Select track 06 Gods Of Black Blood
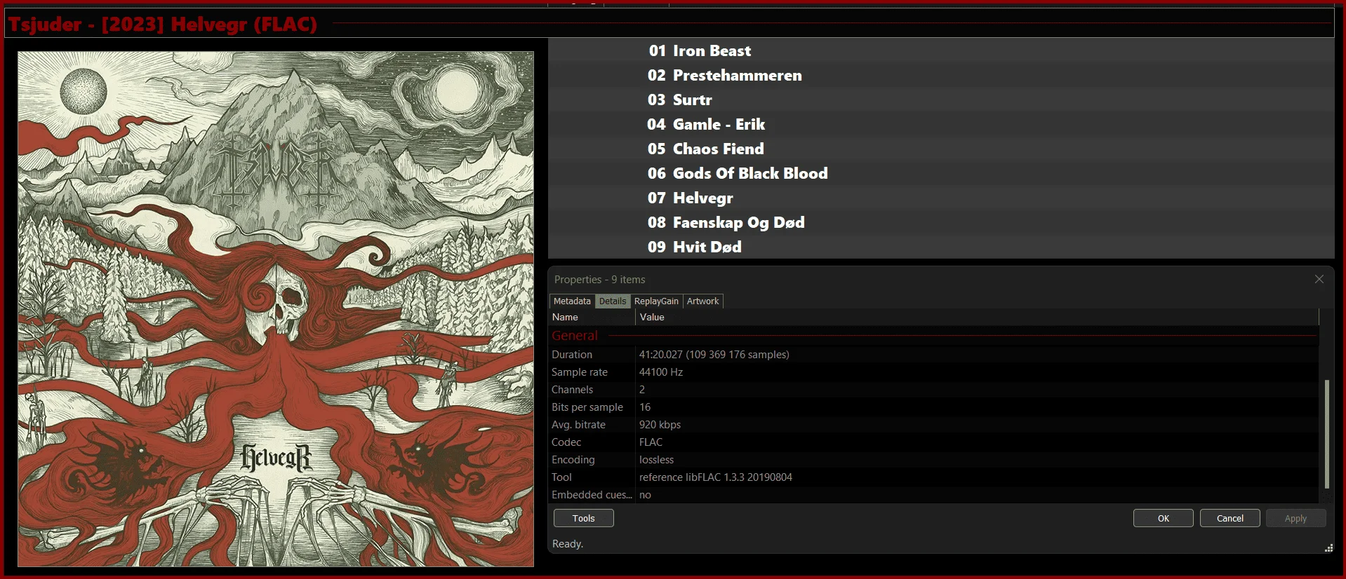 tap(940, 173)
